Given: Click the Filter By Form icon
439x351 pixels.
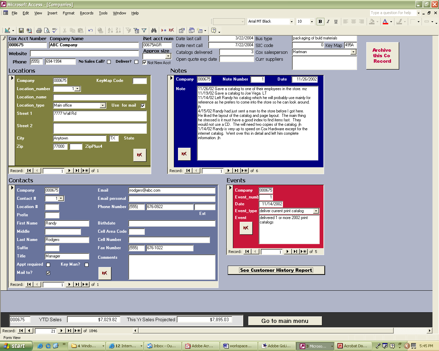Looking at the screenshot, I should [x=136, y=31].
